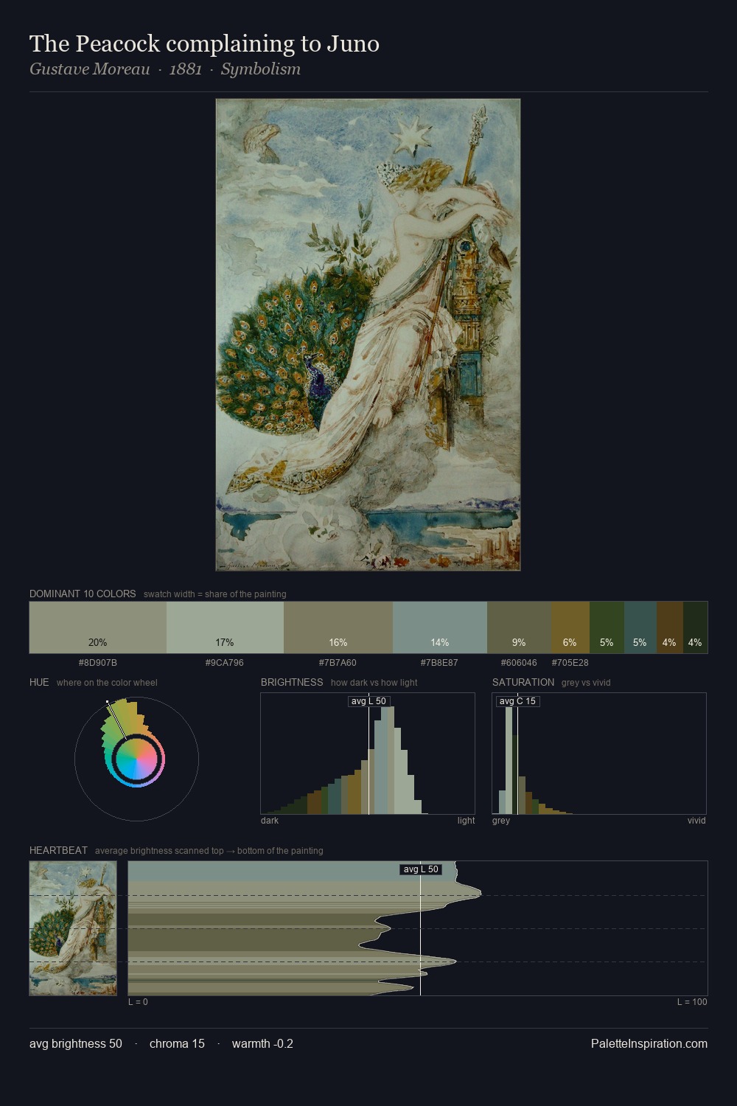
Task: Click the subtitle 'Gustave Moreau · 1881 · Symbolism'
Action: [x=165, y=69]
